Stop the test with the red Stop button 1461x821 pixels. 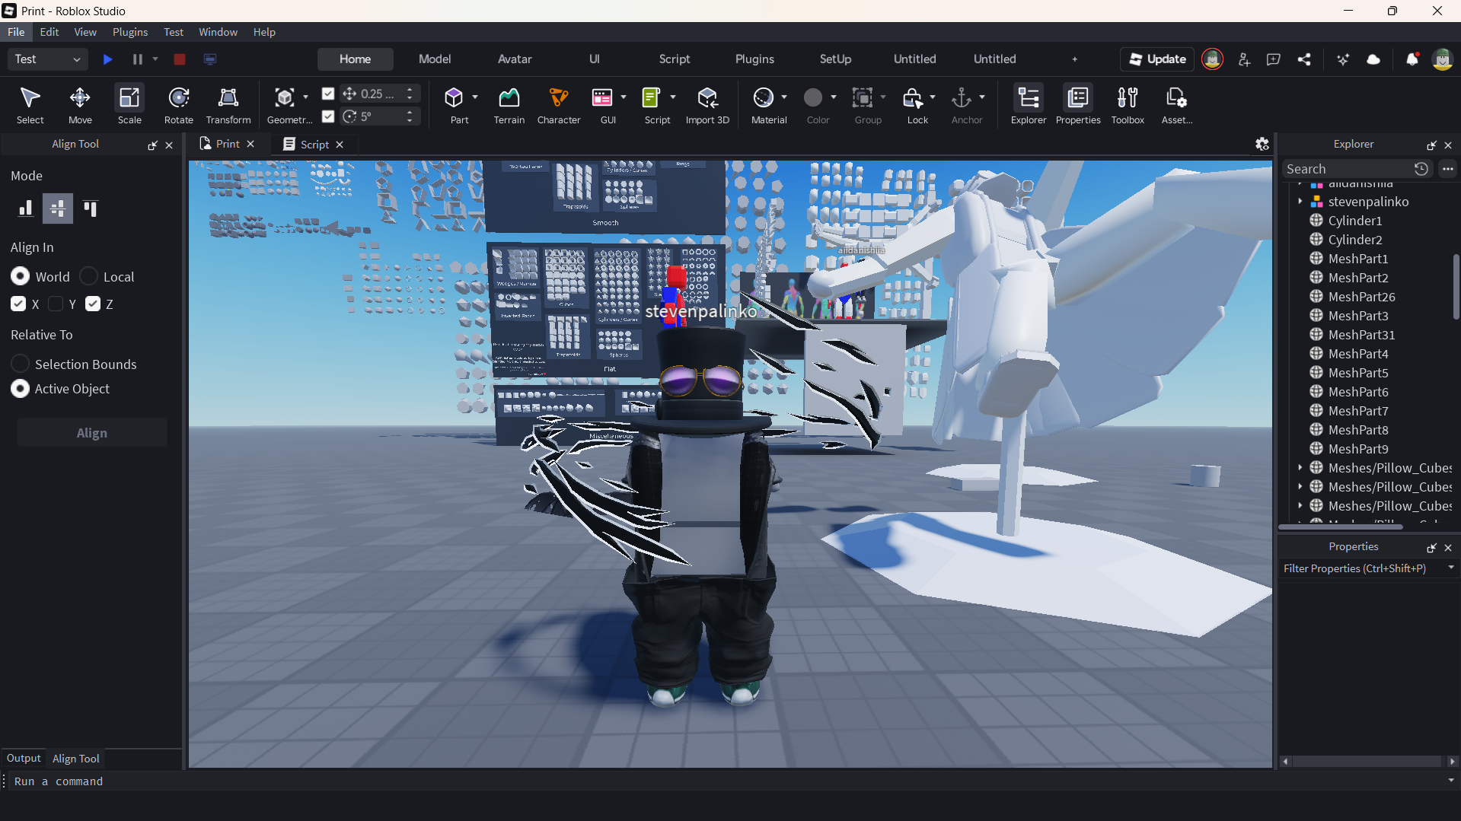[180, 59]
